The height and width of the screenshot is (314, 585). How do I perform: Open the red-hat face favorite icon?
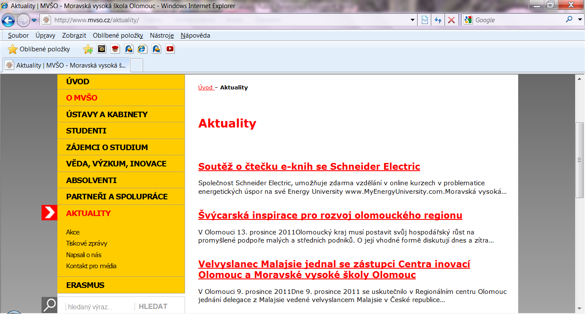click(x=115, y=49)
